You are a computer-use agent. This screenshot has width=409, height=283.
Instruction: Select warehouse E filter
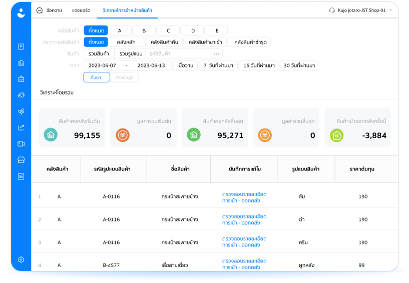click(x=217, y=30)
